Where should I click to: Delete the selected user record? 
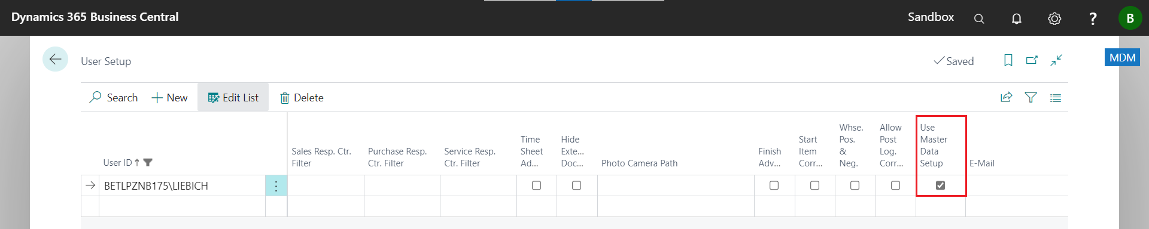pos(302,98)
